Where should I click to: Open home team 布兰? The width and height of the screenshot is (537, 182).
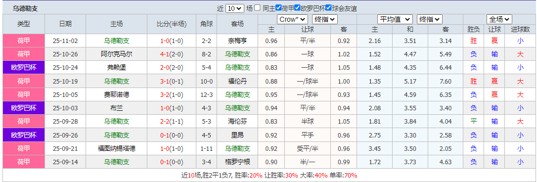point(117,108)
